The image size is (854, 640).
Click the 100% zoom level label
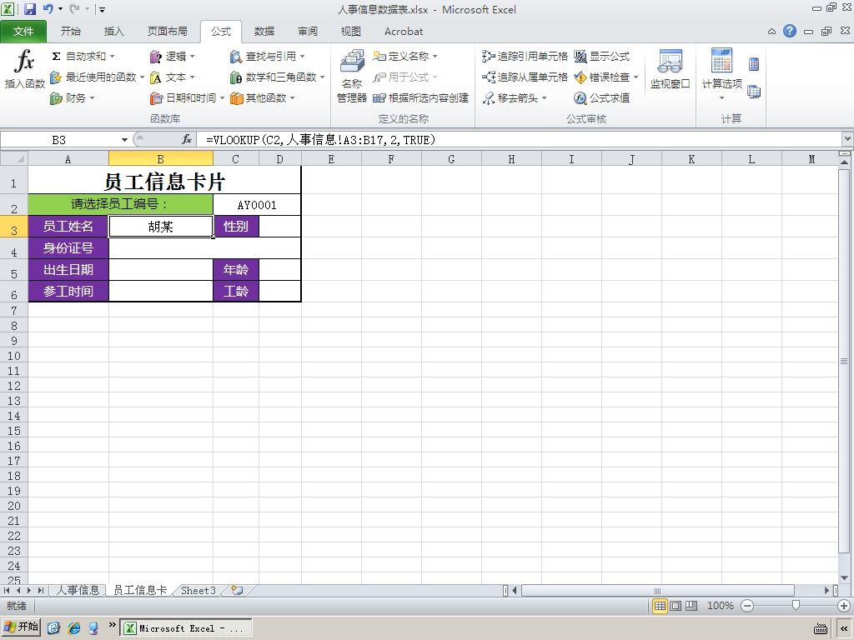click(x=720, y=606)
